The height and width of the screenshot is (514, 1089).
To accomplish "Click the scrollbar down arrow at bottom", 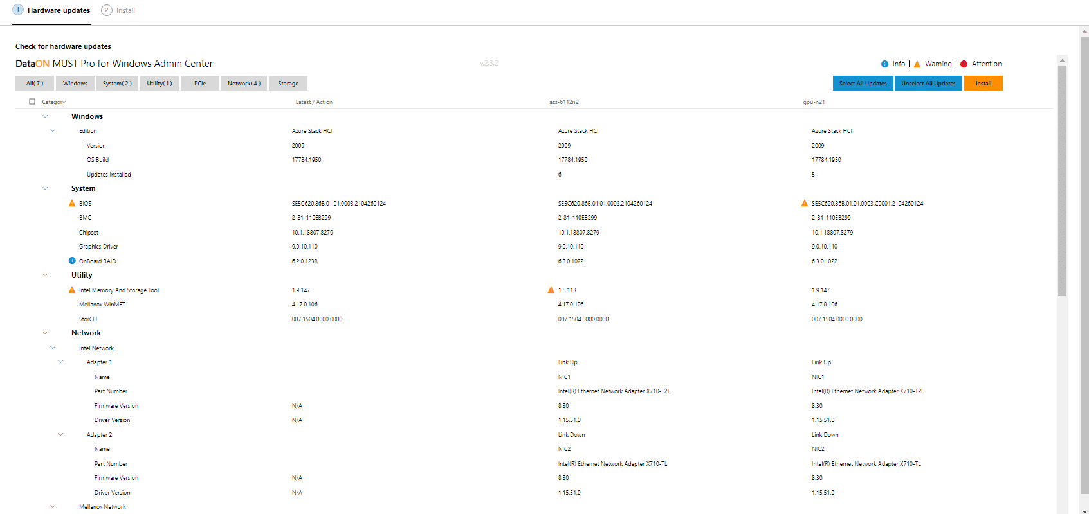I will (x=1085, y=510).
